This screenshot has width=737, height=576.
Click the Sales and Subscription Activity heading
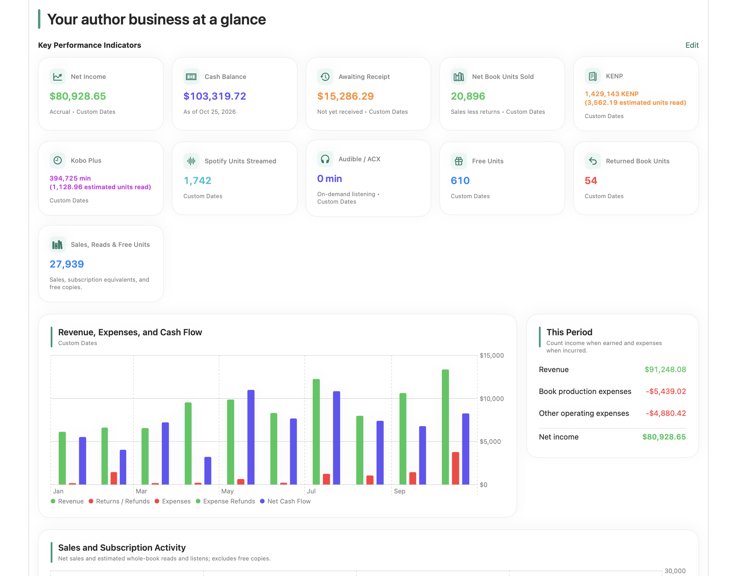pyautogui.click(x=122, y=548)
